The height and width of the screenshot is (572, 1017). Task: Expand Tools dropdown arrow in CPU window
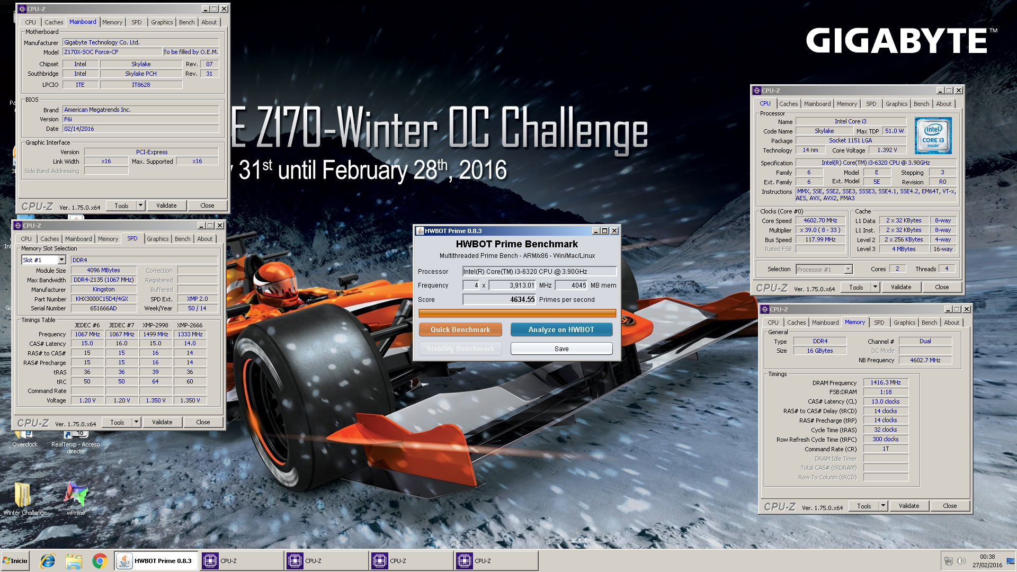875,287
